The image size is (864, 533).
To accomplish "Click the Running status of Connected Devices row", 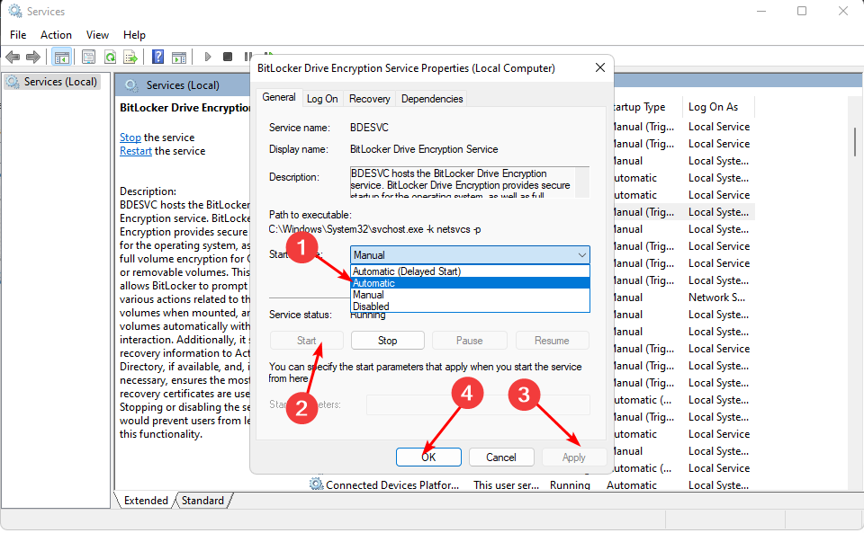I will (570, 485).
